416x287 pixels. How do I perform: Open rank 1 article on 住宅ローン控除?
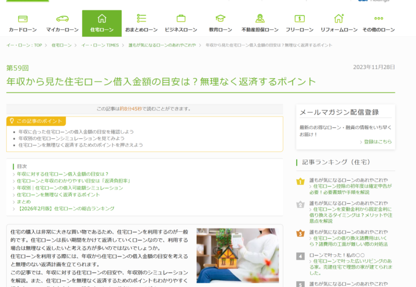[350, 189]
